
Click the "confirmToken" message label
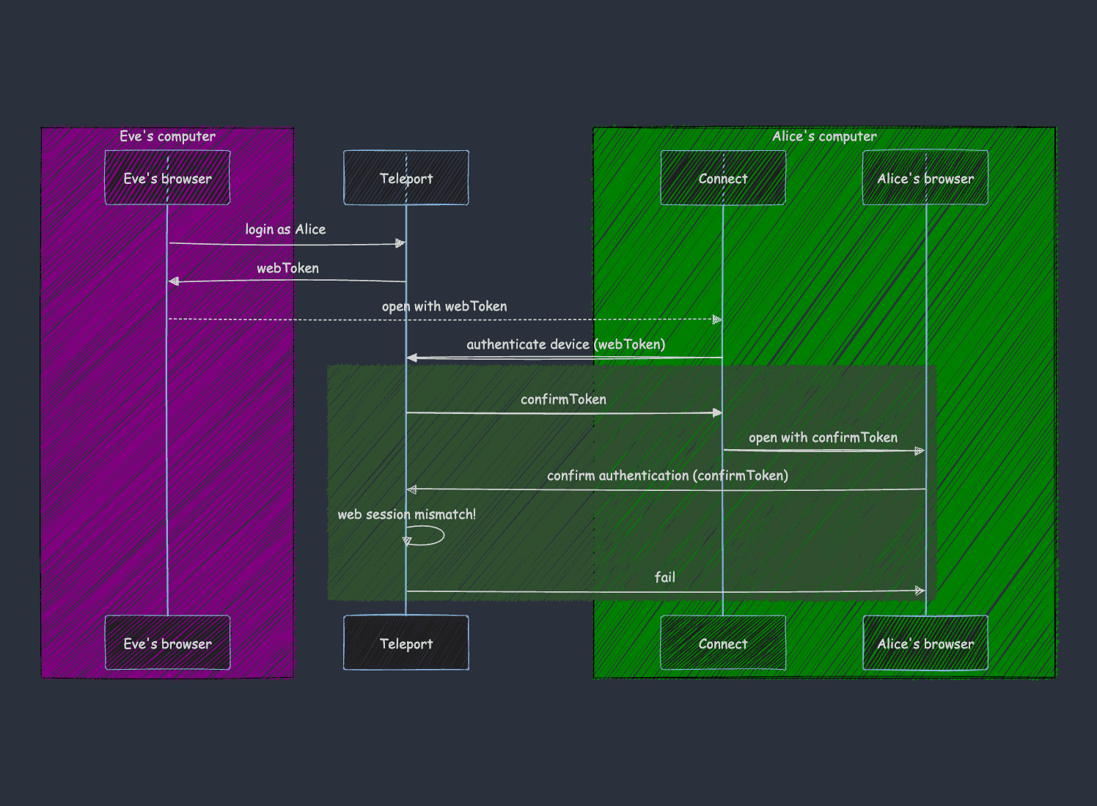[x=563, y=399]
